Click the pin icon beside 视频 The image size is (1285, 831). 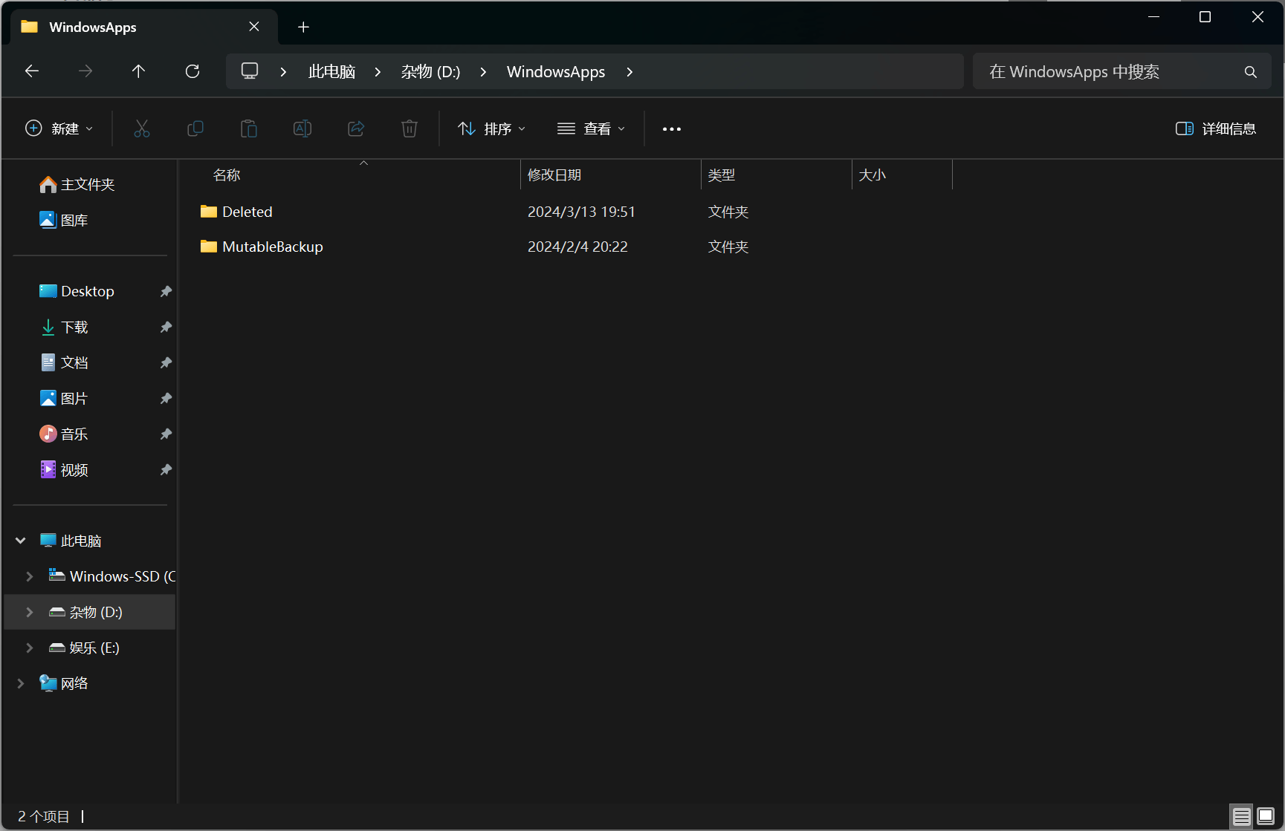click(x=166, y=469)
